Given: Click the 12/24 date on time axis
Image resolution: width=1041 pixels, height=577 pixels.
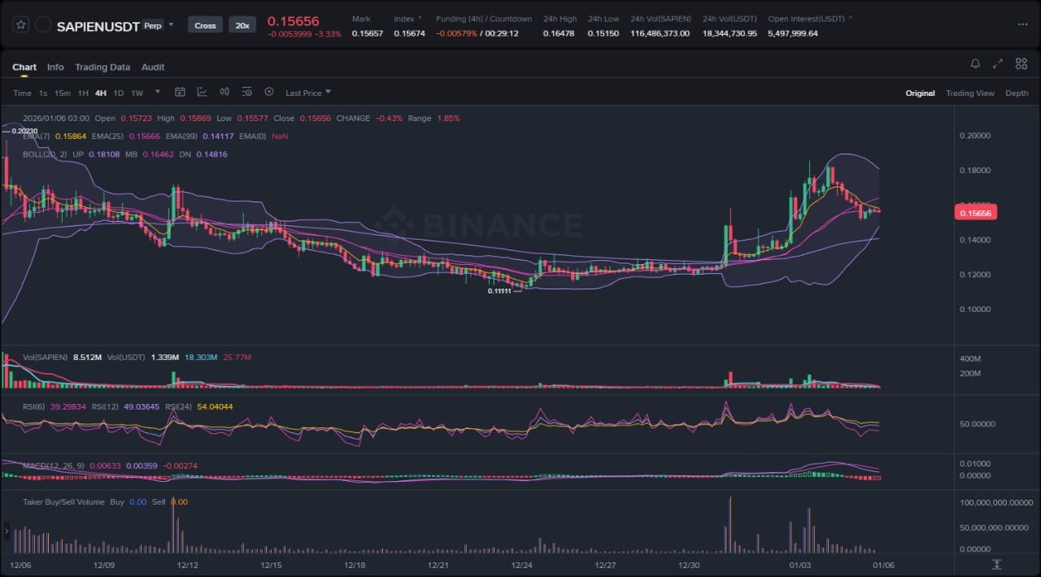Looking at the screenshot, I should (522, 565).
